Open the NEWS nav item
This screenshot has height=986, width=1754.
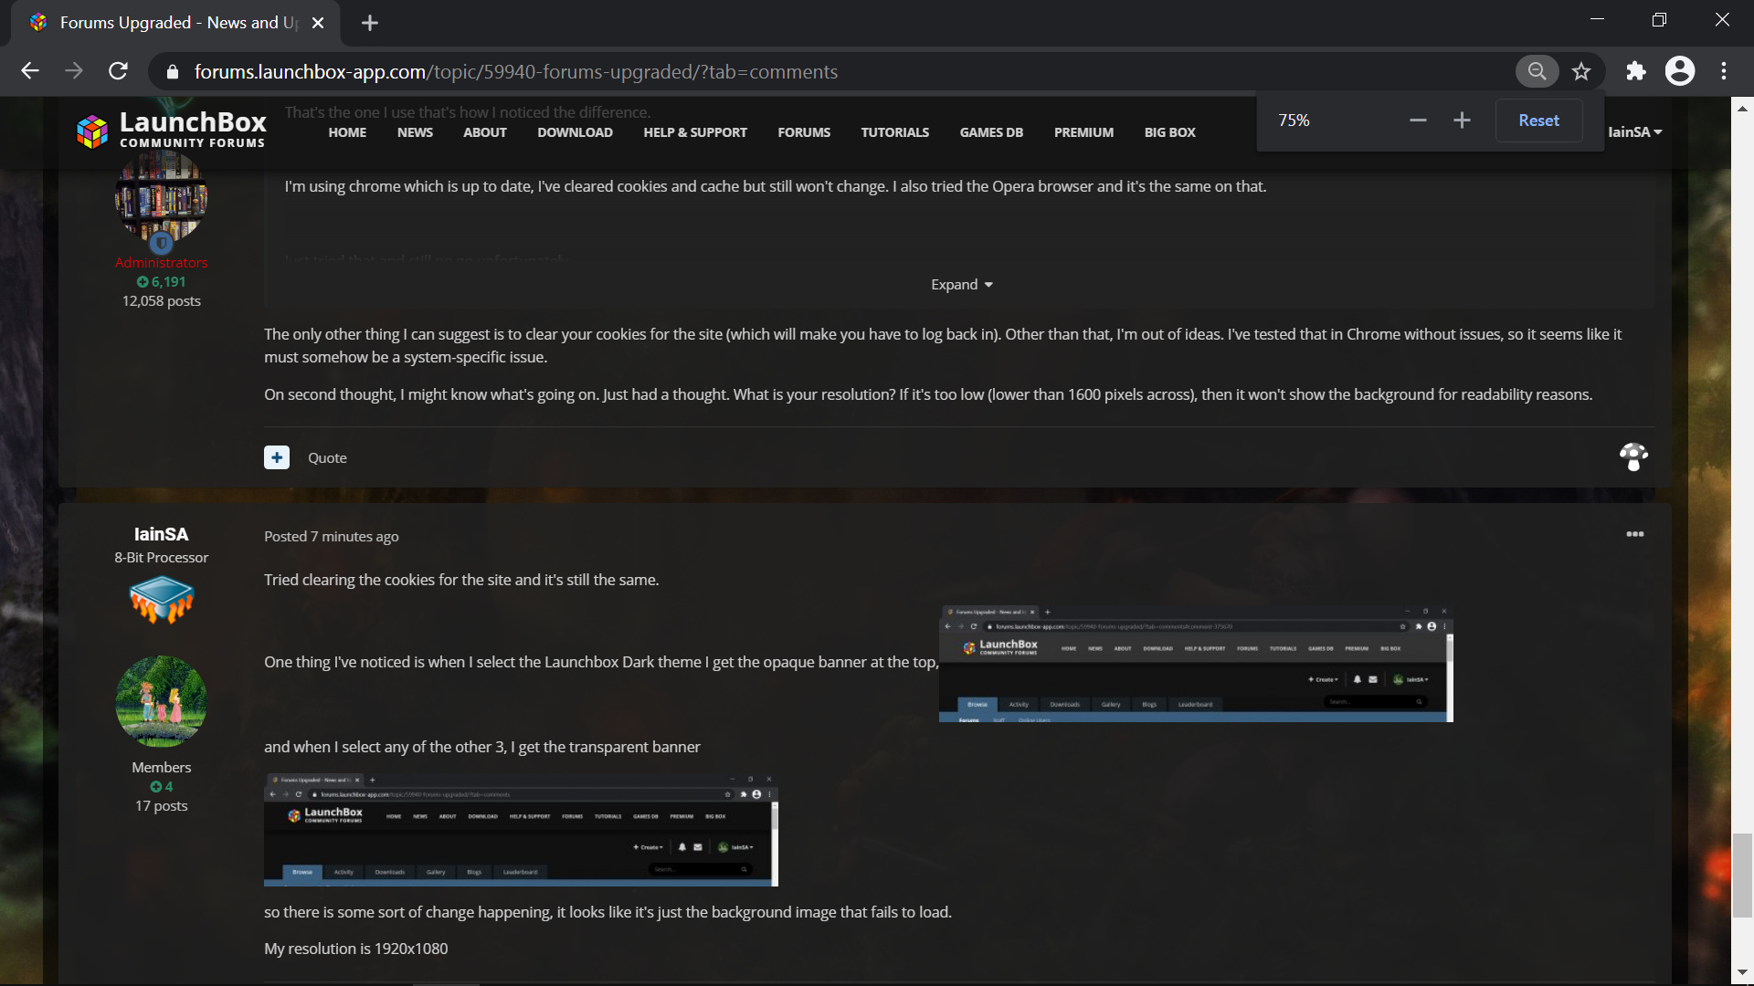pos(415,132)
